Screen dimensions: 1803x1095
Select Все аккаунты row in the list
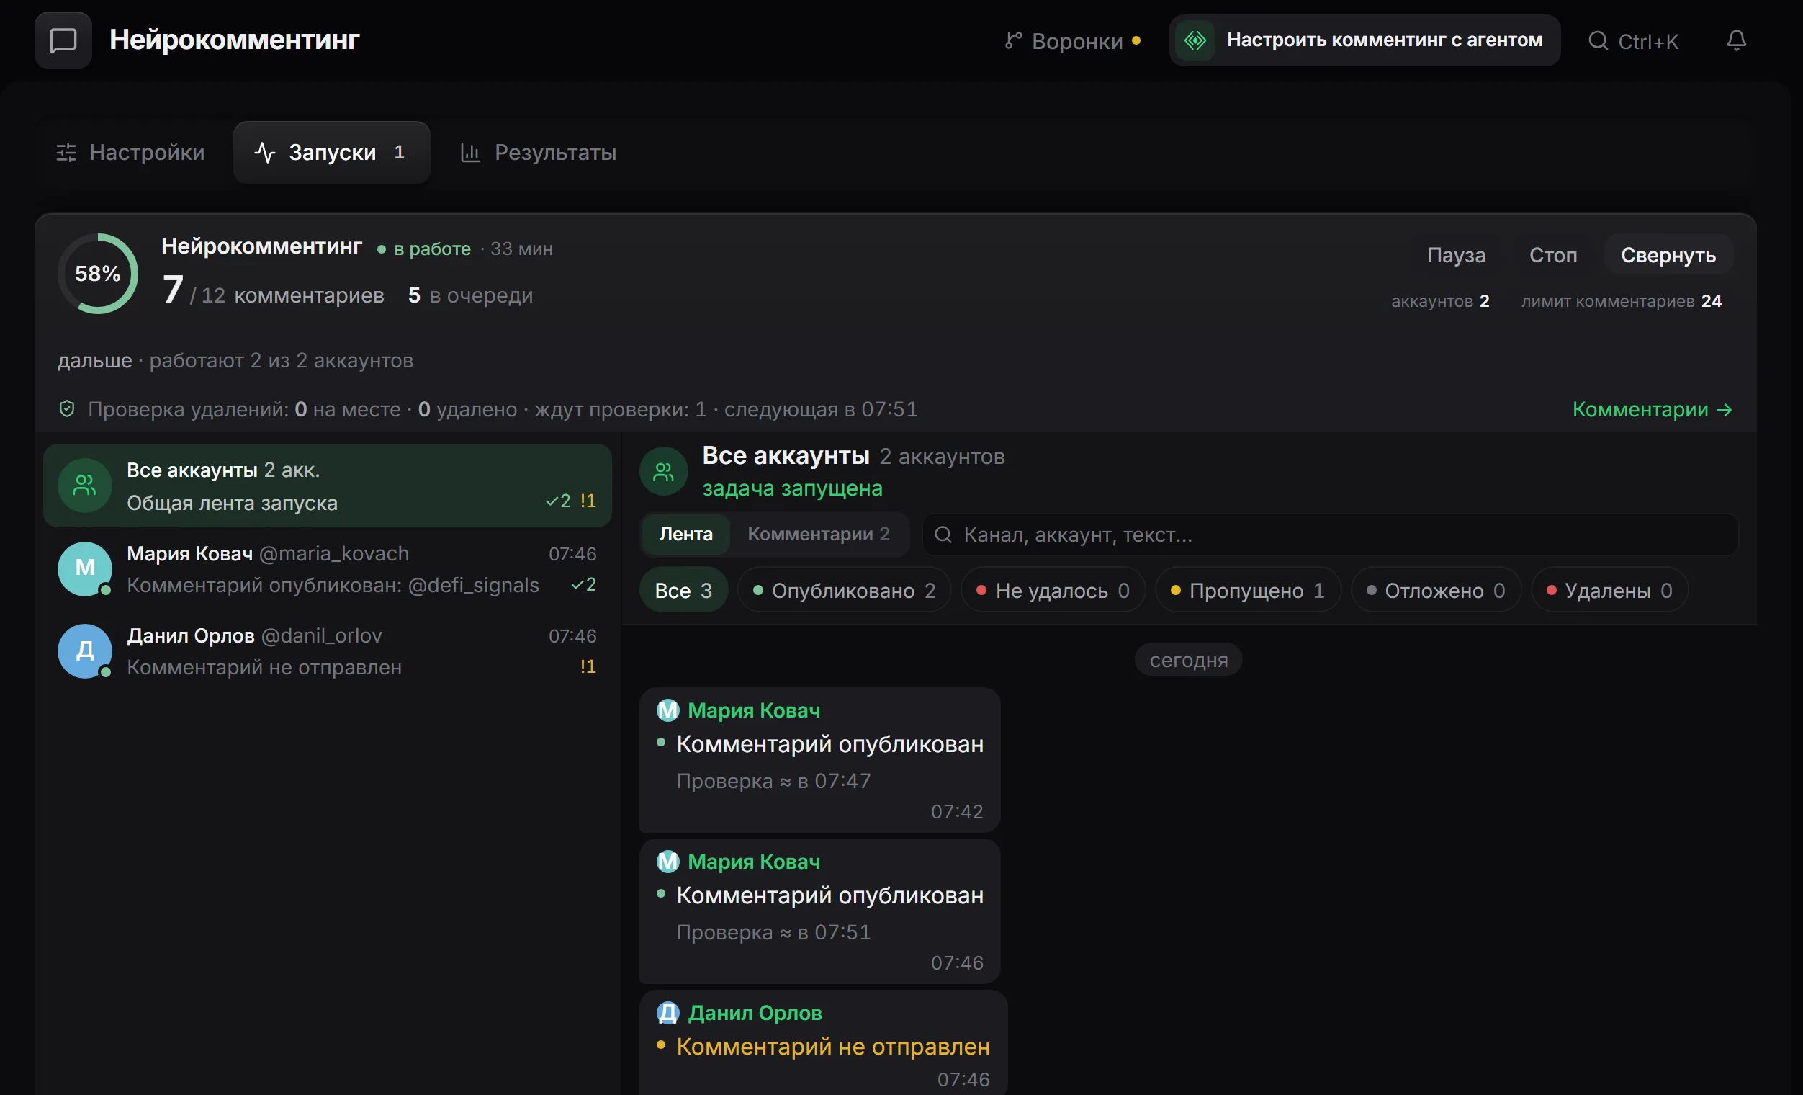point(327,486)
